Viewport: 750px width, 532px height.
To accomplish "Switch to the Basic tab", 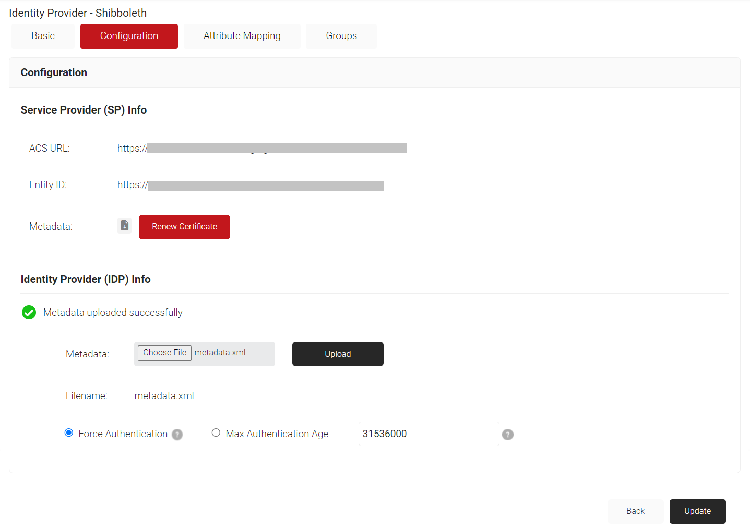I will (x=43, y=36).
